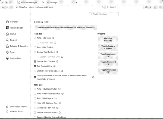
Task: Show info for Auto Hide Tabs
Action: coord(53,38)
